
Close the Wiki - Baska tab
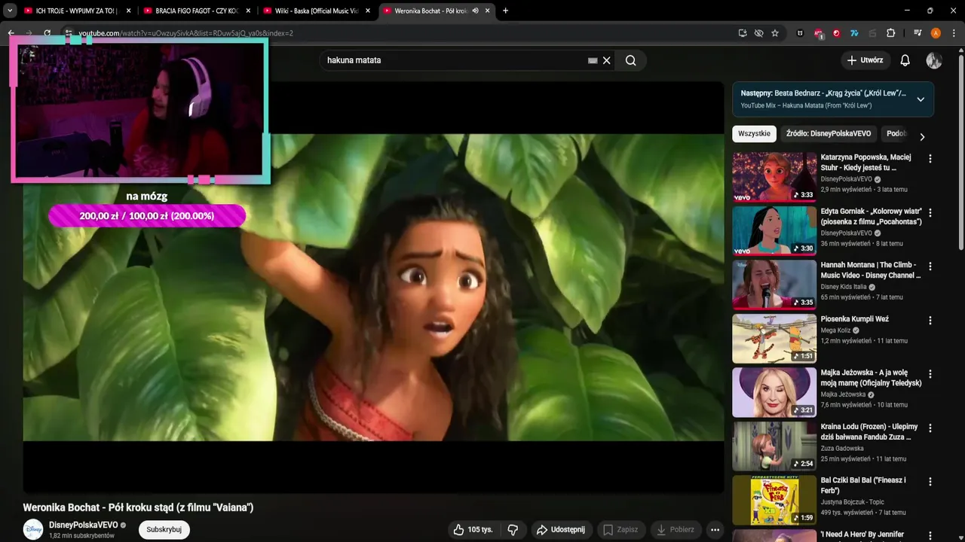click(x=368, y=11)
